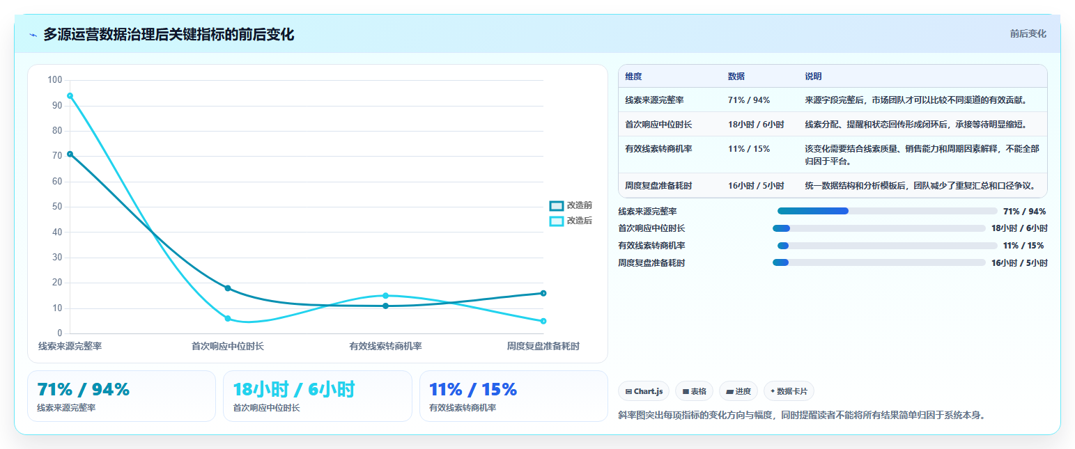Screen dimensions: 1075x449
Task: Click y-axis tick label 50
Action: [57, 207]
